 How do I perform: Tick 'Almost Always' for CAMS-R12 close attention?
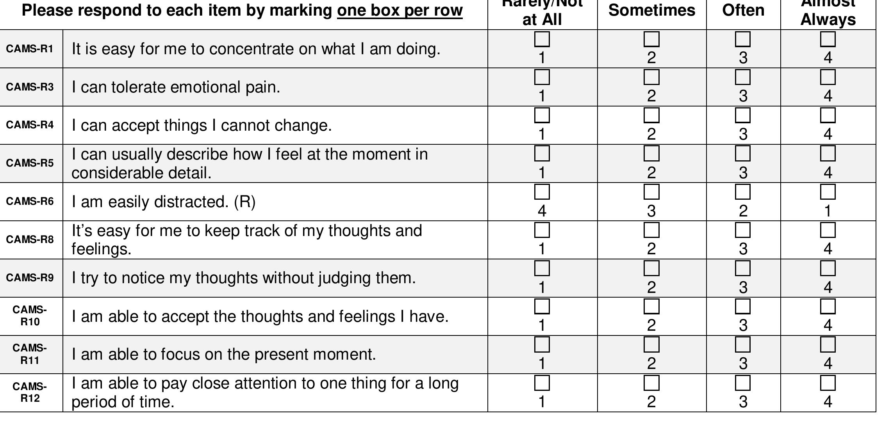[828, 383]
